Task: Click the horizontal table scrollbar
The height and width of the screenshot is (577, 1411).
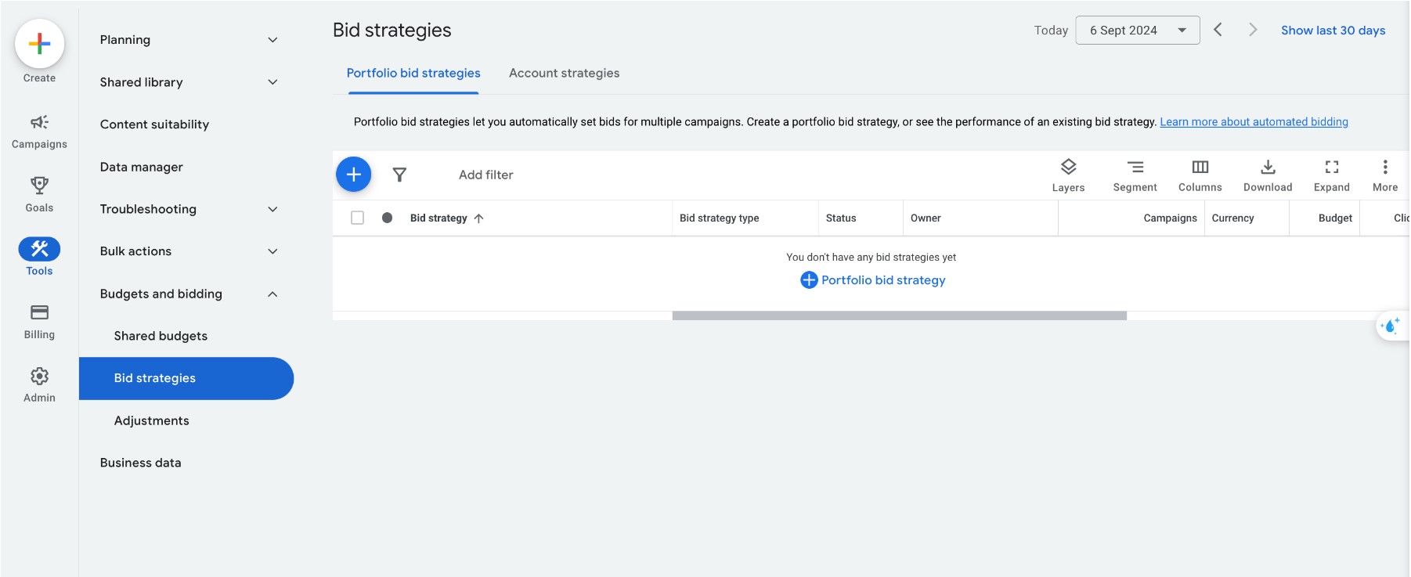Action: [899, 316]
